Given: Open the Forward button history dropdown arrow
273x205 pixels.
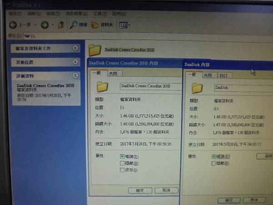Looking at the screenshot, I should coord(53,25).
